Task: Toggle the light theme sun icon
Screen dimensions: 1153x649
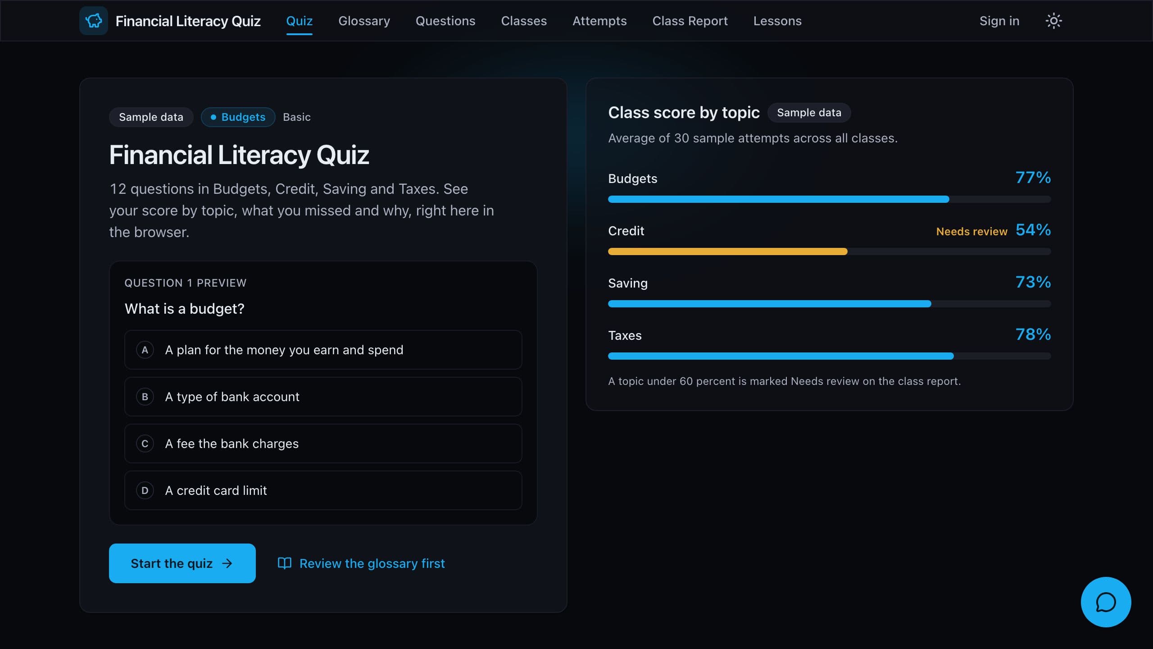Action: [1053, 21]
